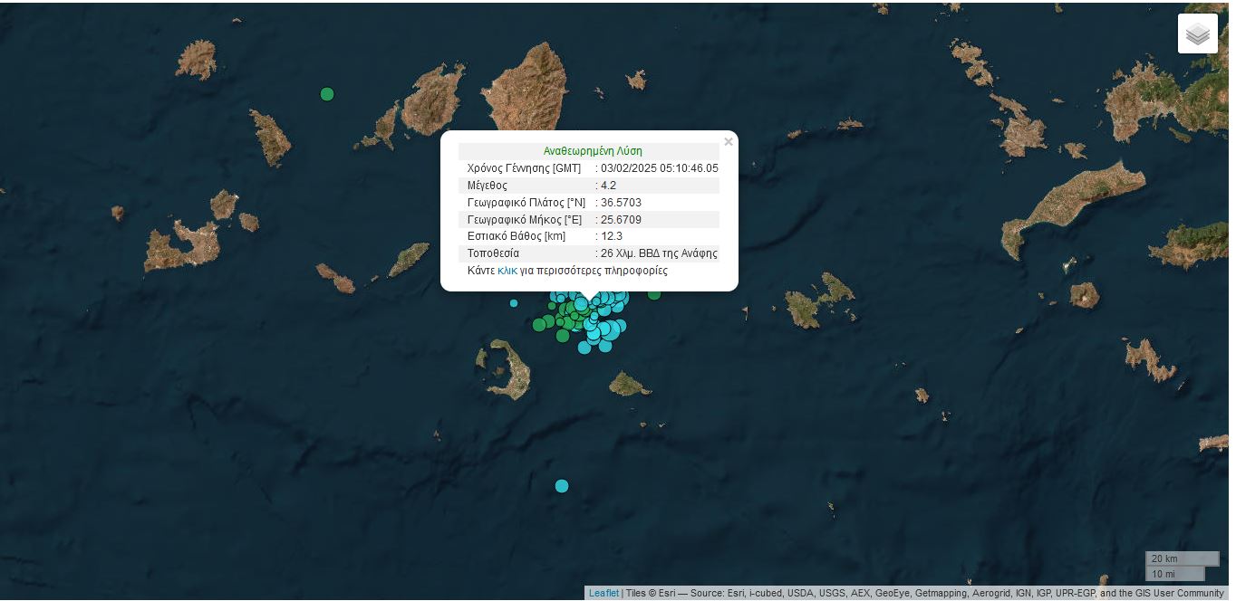Click the small lone cyan marker west of the cluster

(x=514, y=303)
